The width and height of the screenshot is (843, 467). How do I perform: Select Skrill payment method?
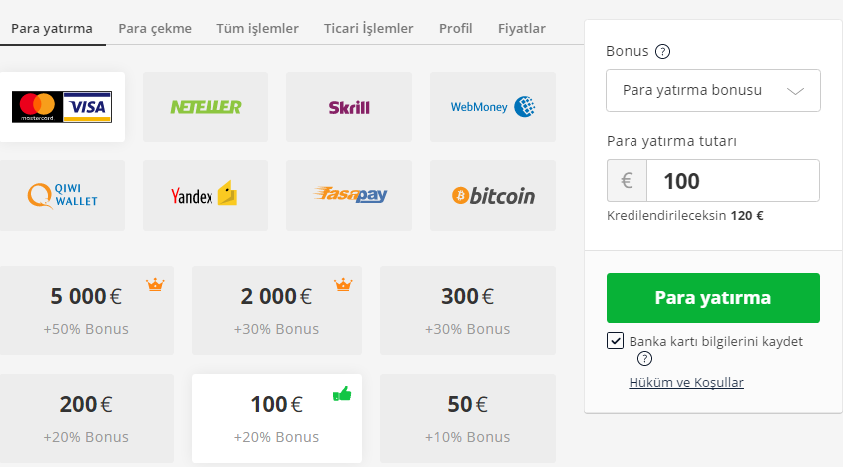[x=349, y=106]
